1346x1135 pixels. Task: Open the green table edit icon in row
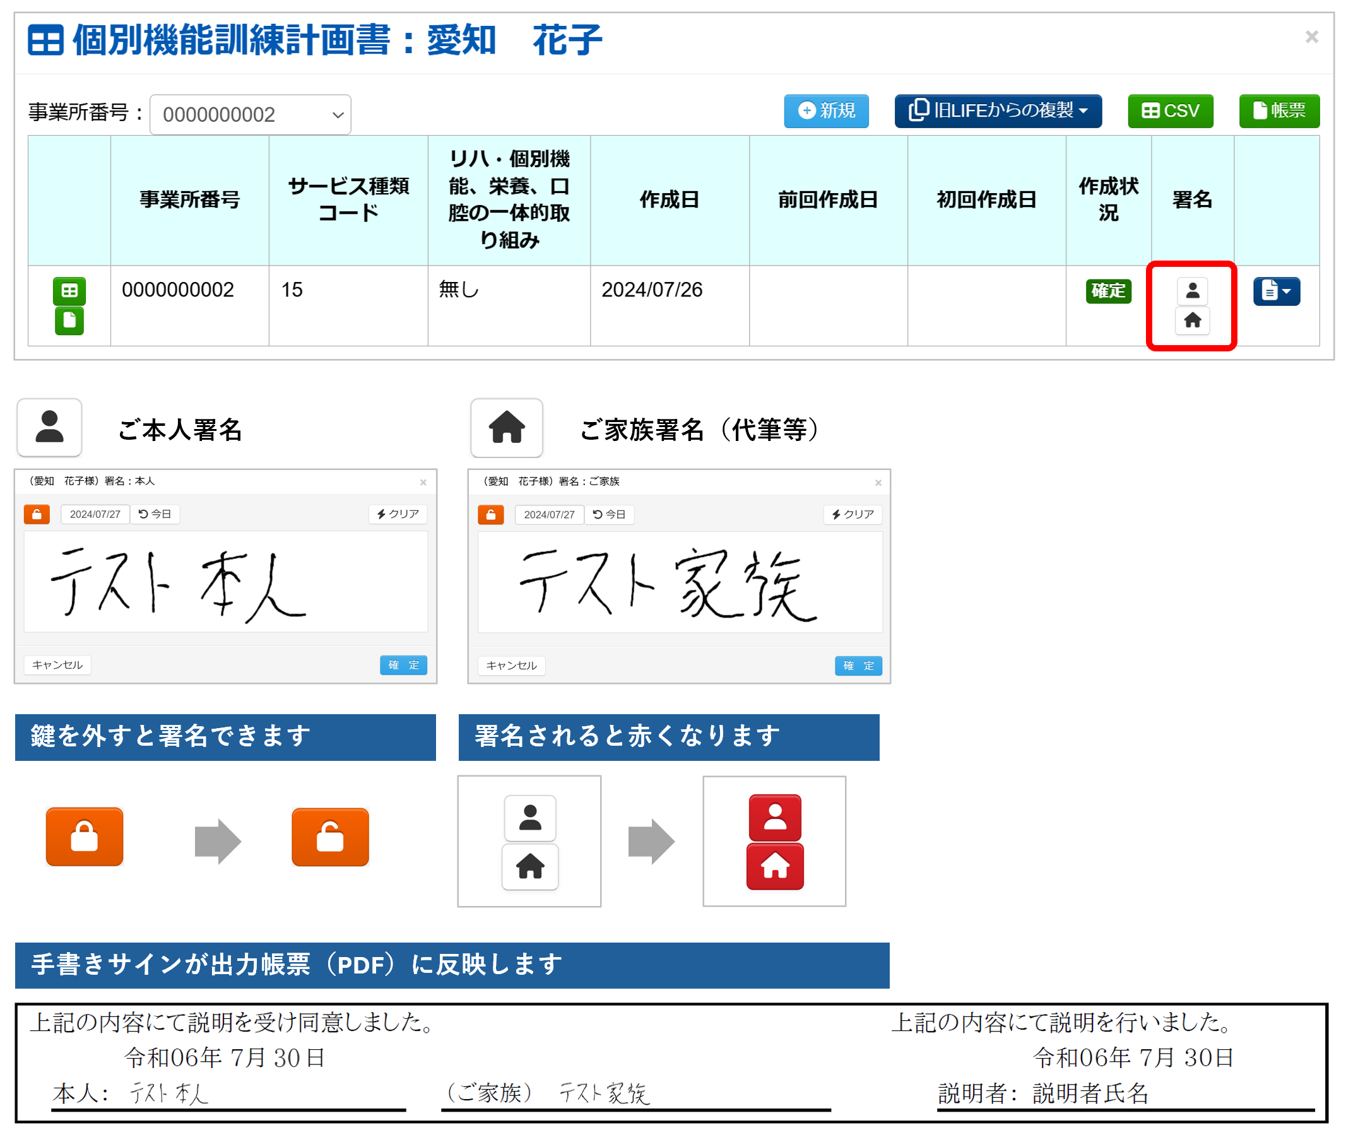[x=69, y=291]
